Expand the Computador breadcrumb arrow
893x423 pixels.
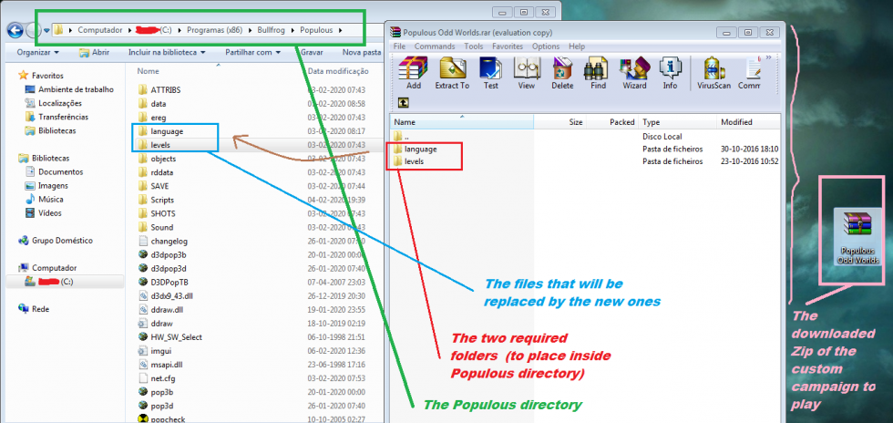pos(129,30)
